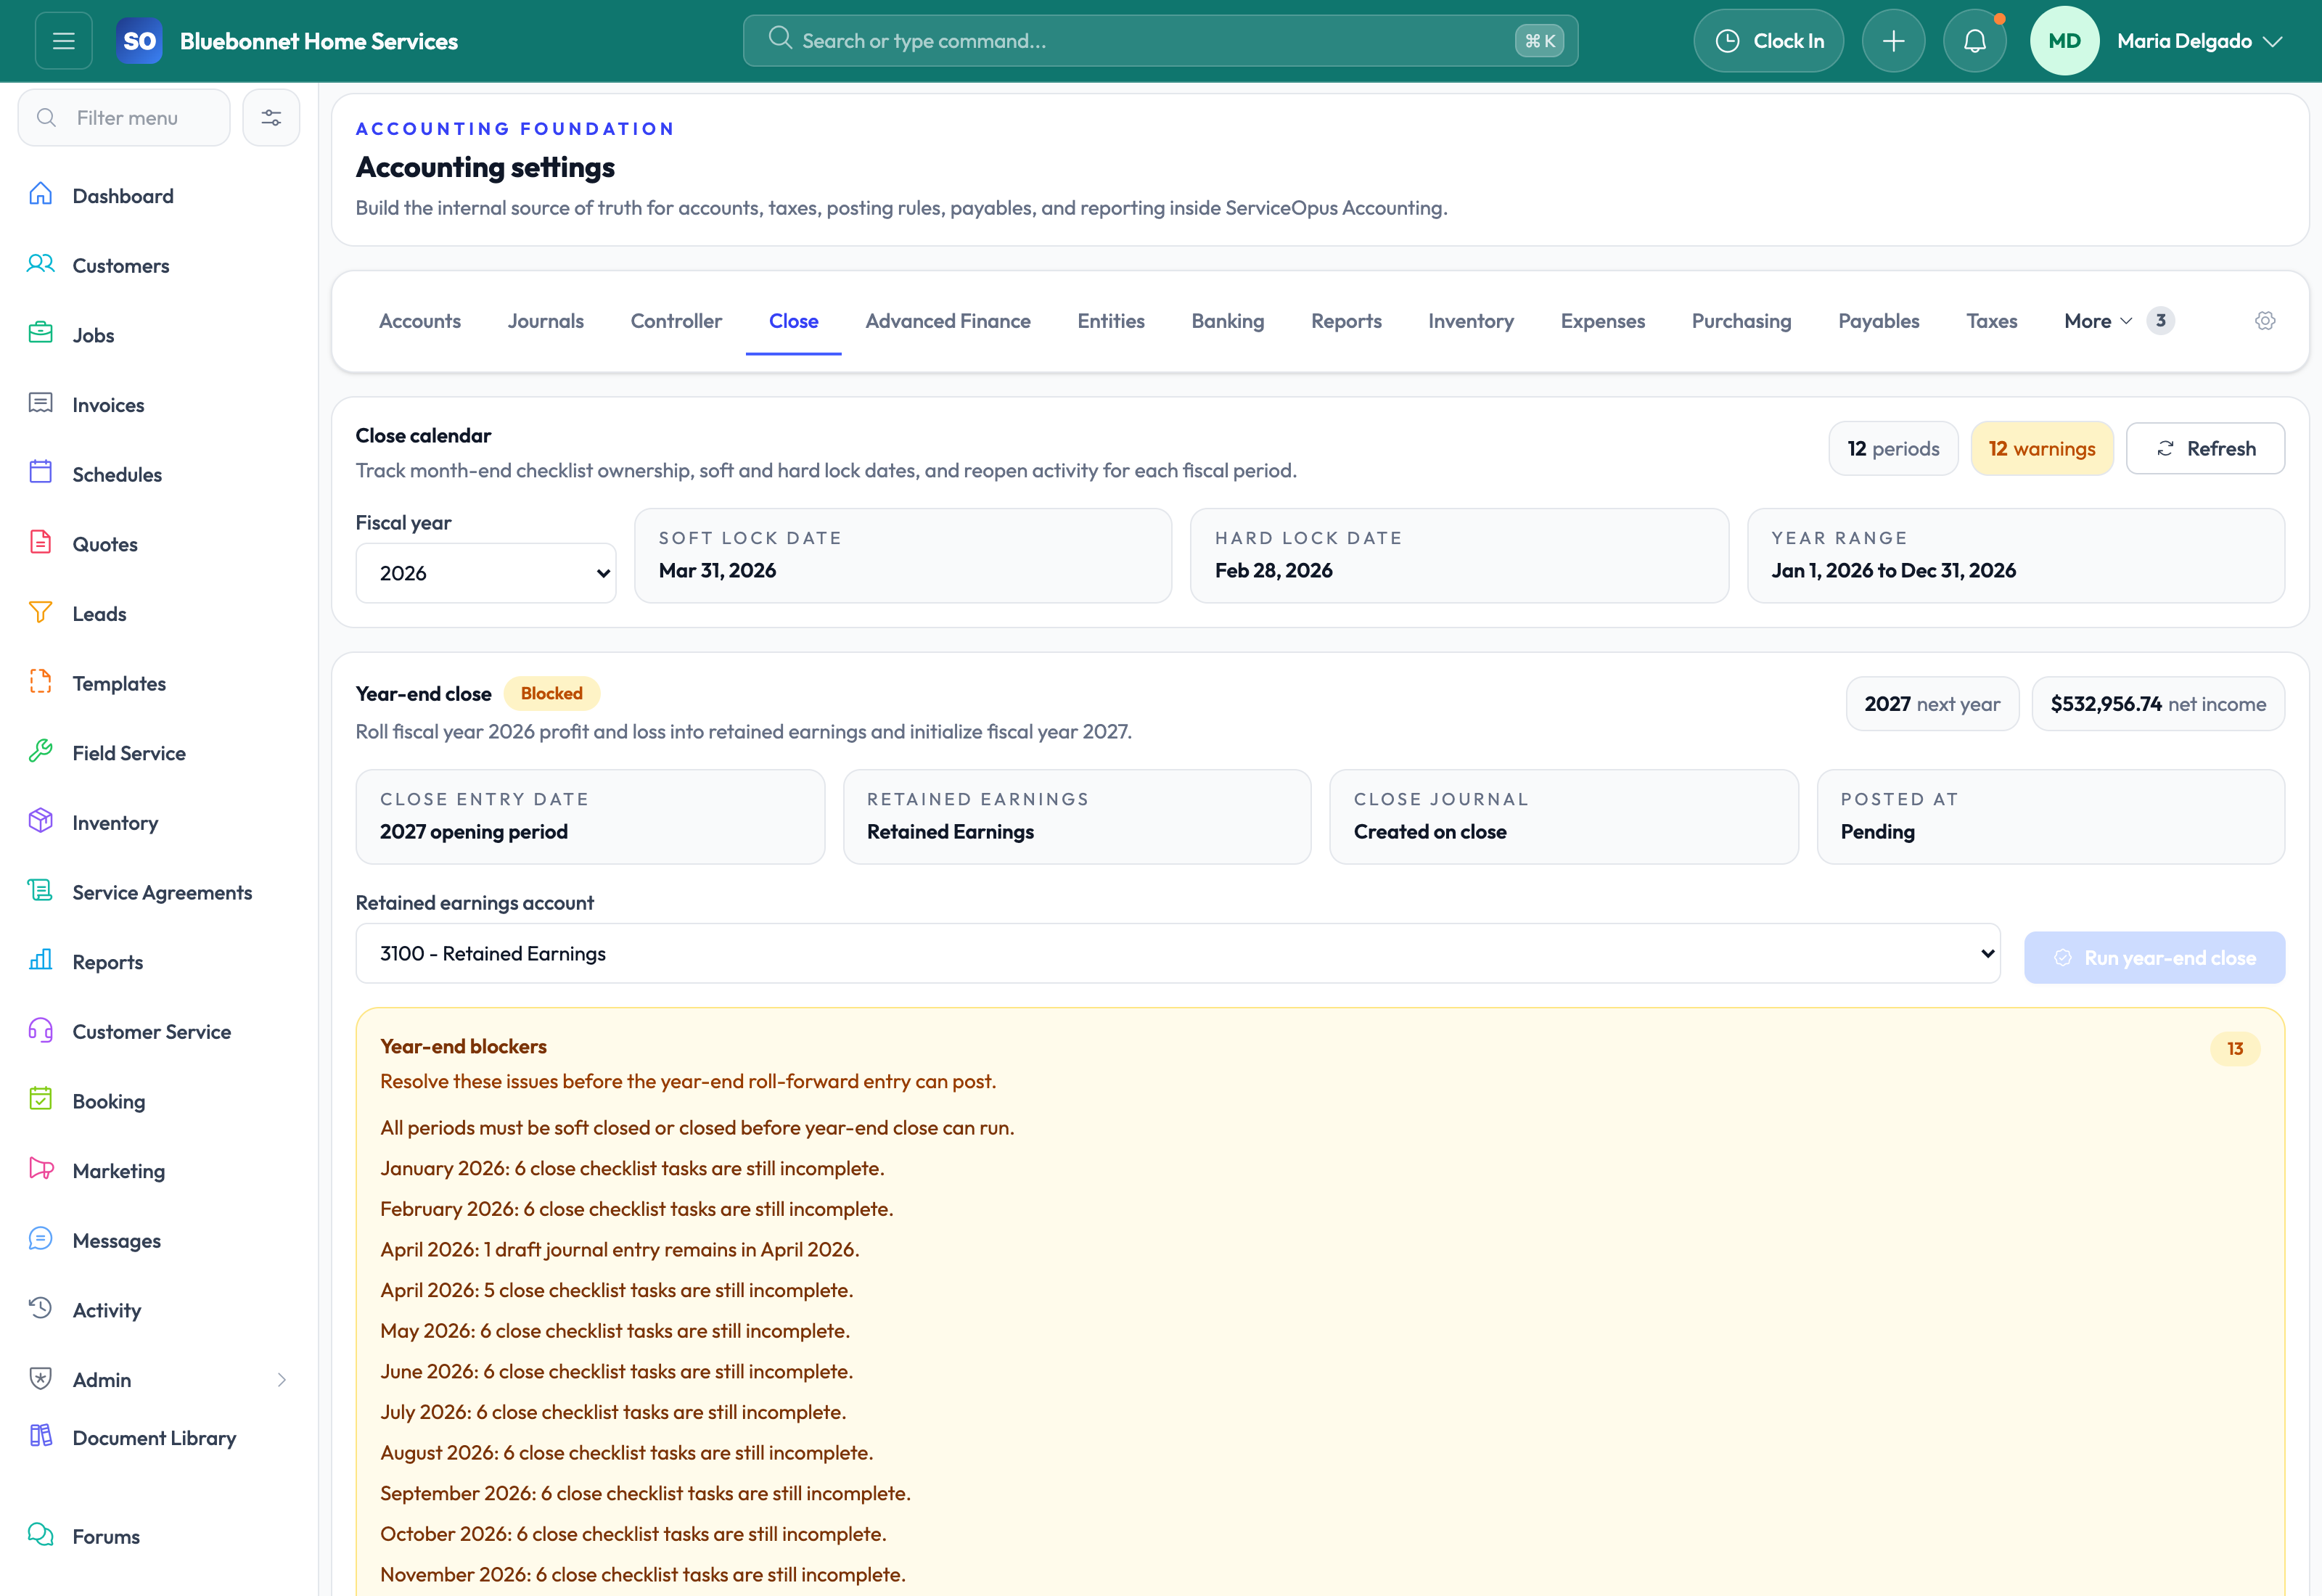Click the Booking calendar-check icon
Viewport: 2322px width, 1596px height.
40,1099
